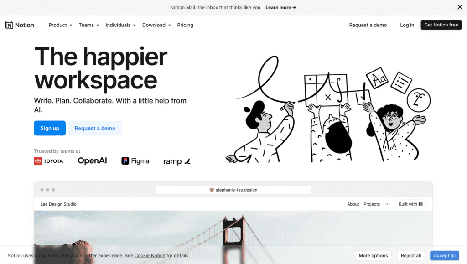Image resolution: width=467 pixels, height=264 pixels.
Task: Click the Toyota logo
Action: tap(48, 161)
